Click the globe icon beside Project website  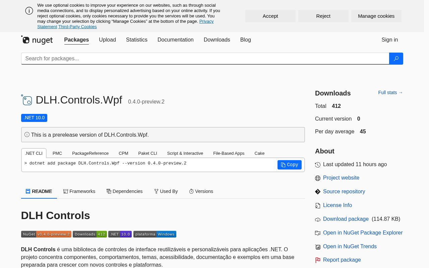point(318,178)
